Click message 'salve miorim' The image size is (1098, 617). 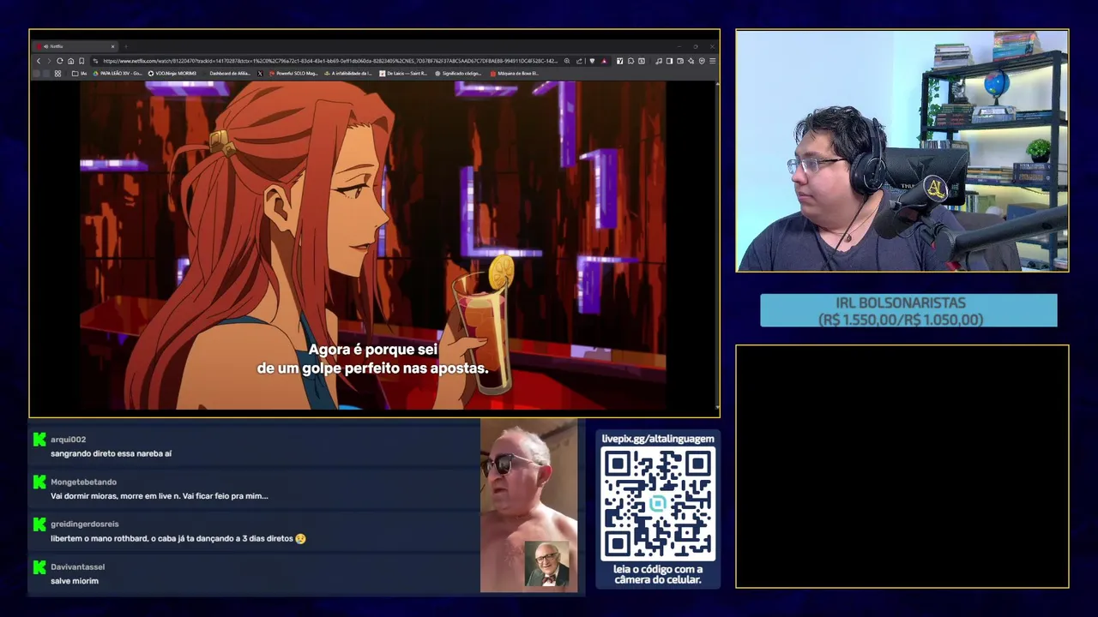pos(75,581)
